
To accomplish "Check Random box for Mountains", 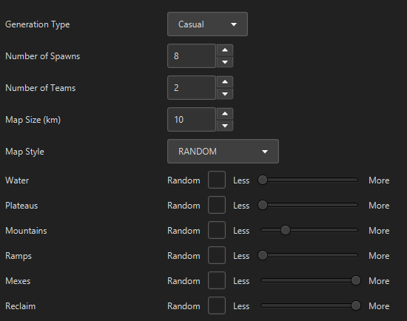I will 217,230.
